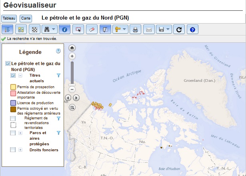Viewport: 246px width, 176px height.
Task: Expand the Parcs et aires protégées group
Action: pyautogui.click(x=20, y=133)
